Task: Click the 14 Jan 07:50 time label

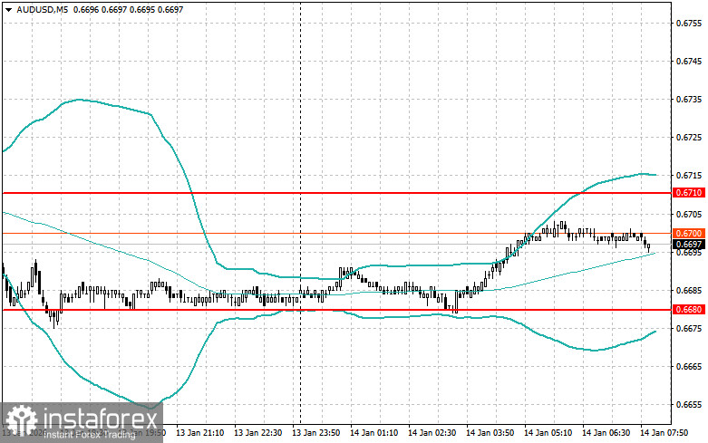Action: (x=664, y=433)
